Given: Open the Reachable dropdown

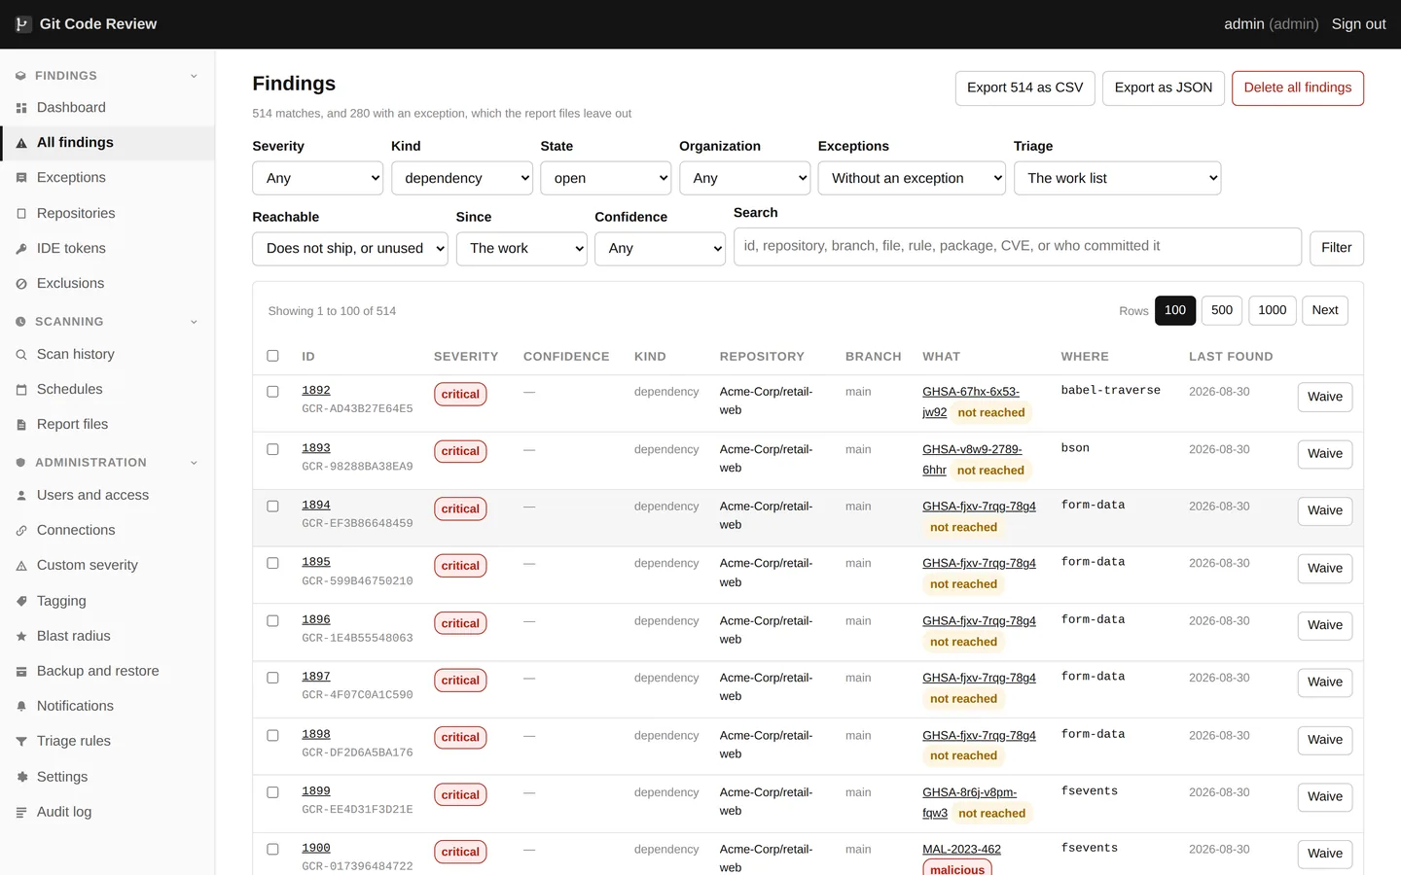Looking at the screenshot, I should click(350, 248).
